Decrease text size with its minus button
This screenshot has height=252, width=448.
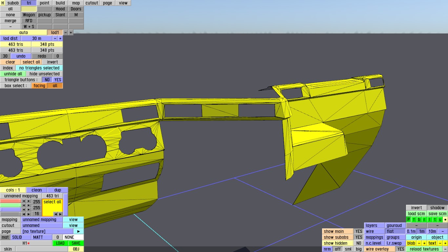pos(440,243)
